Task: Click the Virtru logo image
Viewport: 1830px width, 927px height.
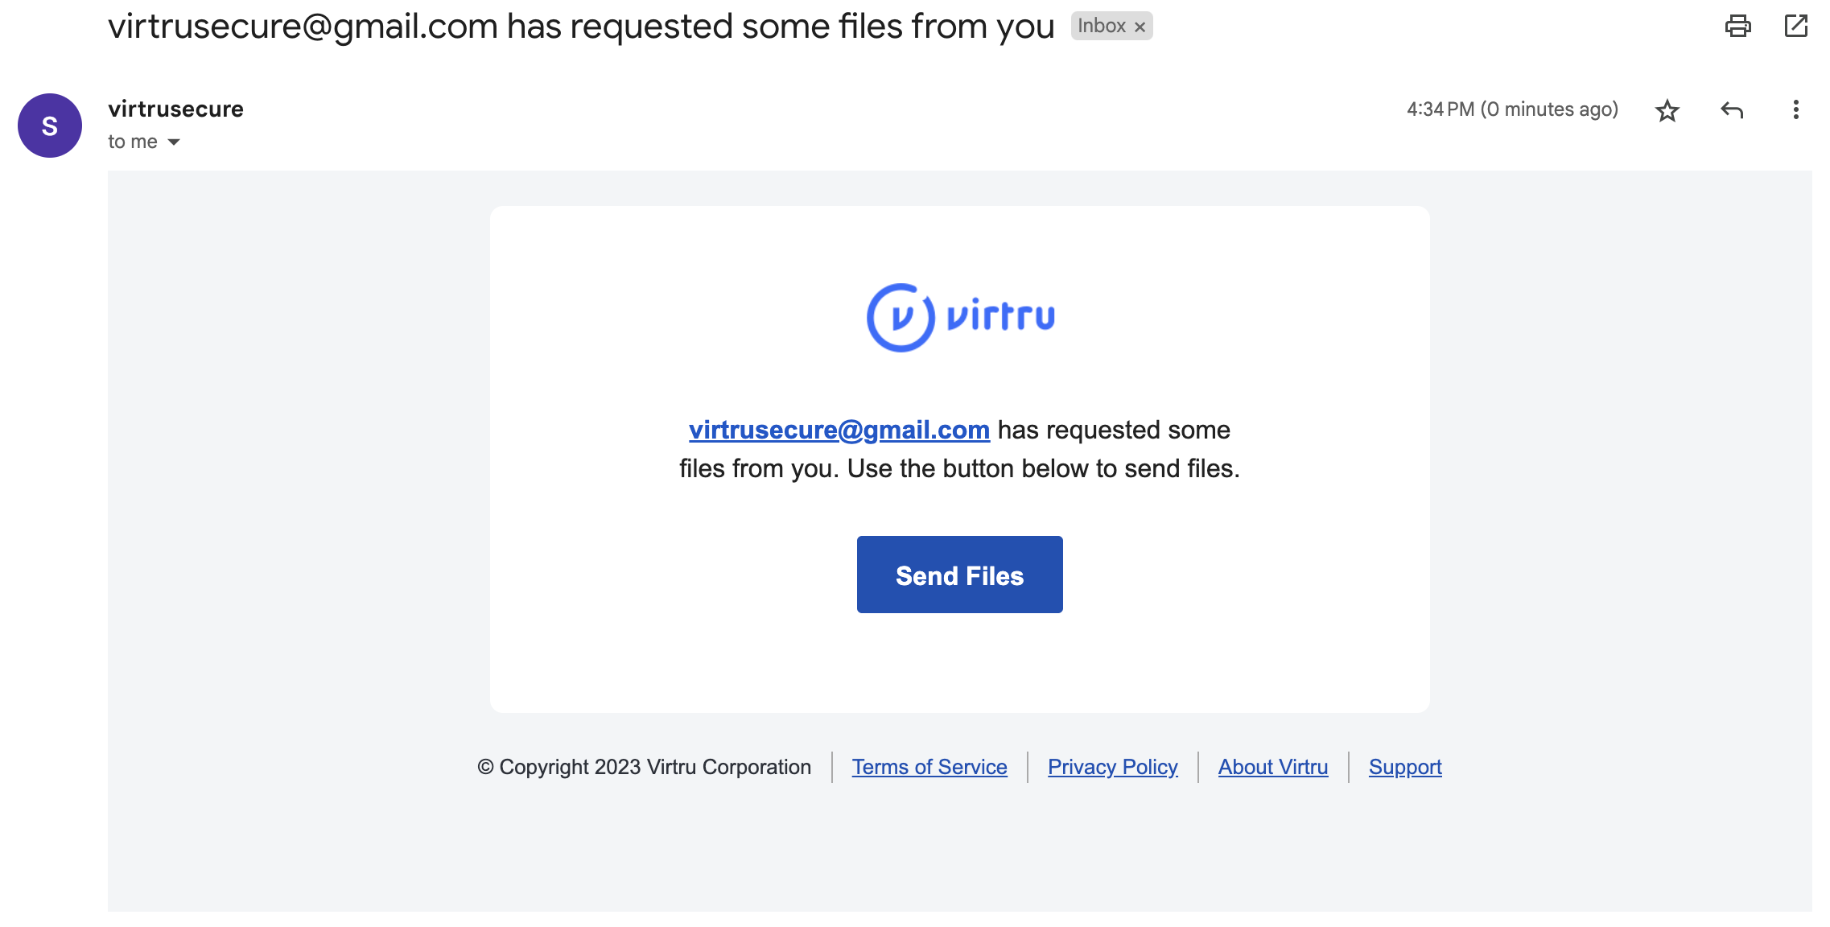Action: point(960,317)
